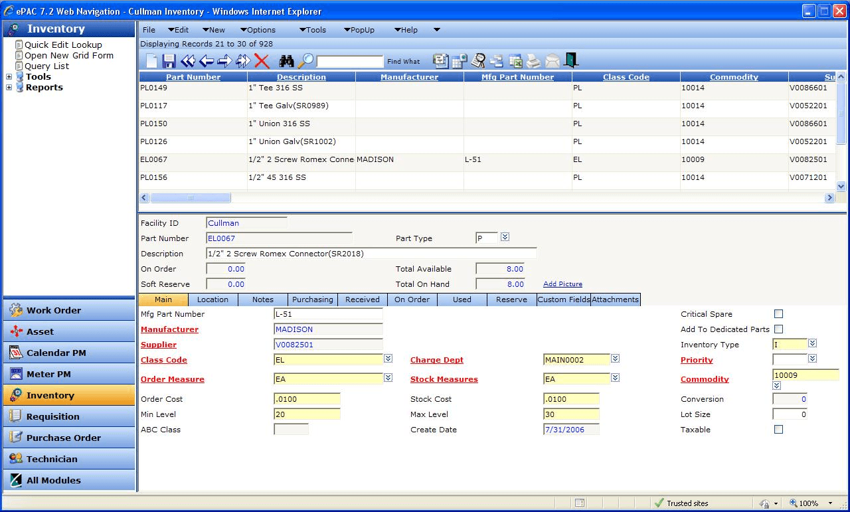Click the grid horizontal scroll right arrow
Viewport: 850px width, 512px height.
(x=829, y=198)
